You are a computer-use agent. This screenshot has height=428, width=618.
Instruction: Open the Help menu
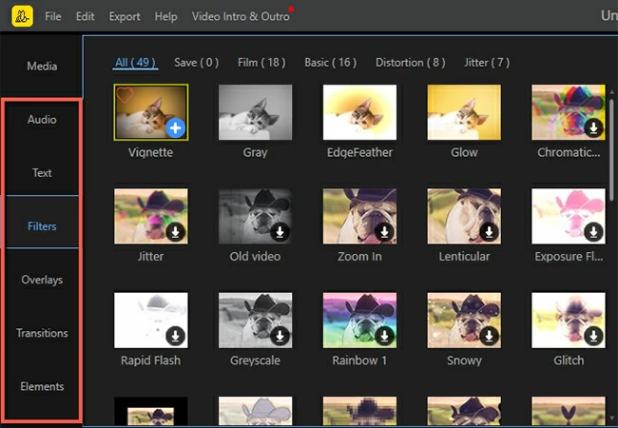166,16
